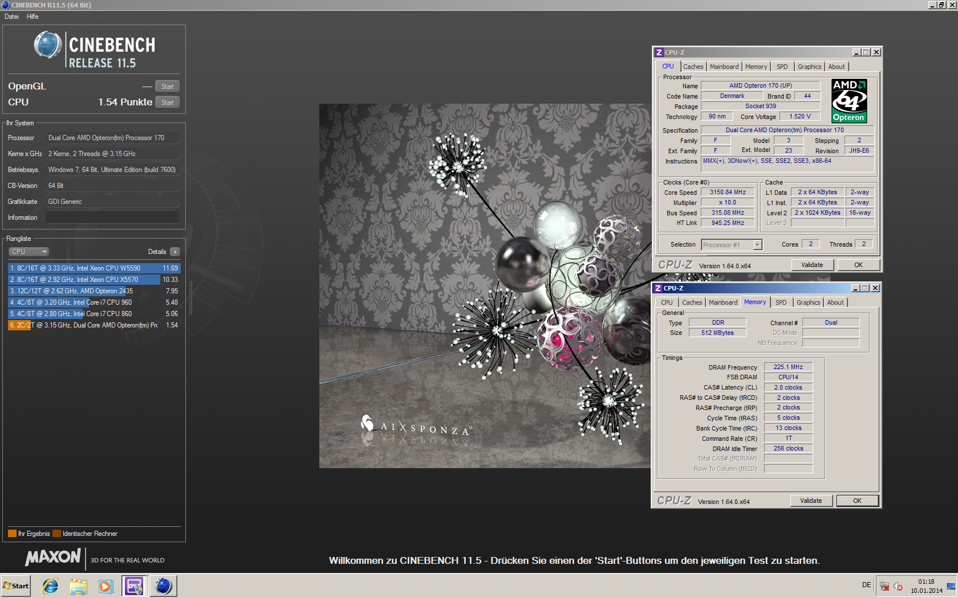Select AMD Opteron 2435 ranking entry
Image resolution: width=958 pixels, height=598 pixels.
(x=94, y=291)
